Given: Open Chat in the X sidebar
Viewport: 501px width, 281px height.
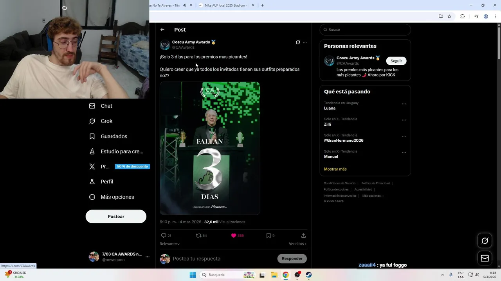Looking at the screenshot, I should click(x=101, y=106).
